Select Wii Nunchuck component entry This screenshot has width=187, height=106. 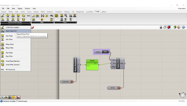pyautogui.click(x=15, y=69)
